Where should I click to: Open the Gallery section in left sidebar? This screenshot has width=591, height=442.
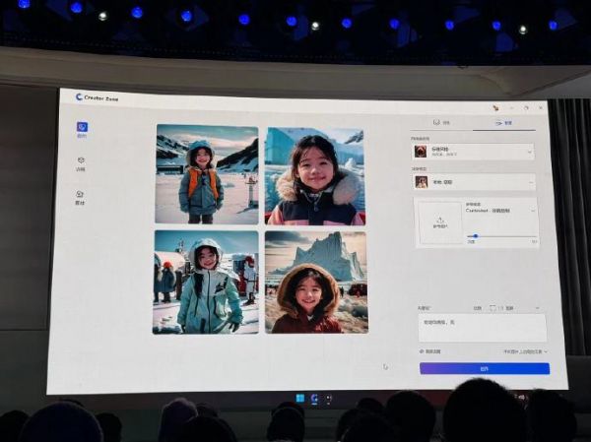tap(80, 196)
